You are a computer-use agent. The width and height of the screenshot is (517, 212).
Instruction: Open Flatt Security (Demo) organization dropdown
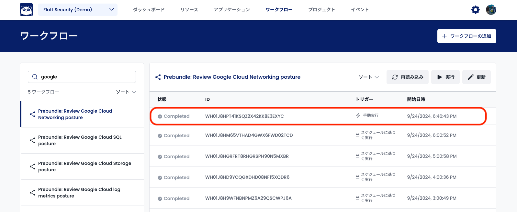tap(78, 10)
